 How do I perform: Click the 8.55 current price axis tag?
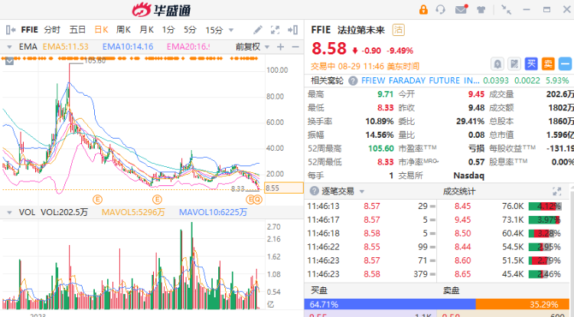(x=284, y=188)
